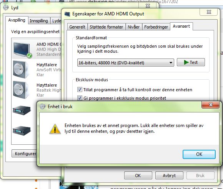This screenshot has height=189, width=223.
Task: Select the first digital receiver device icon
Action: (22, 110)
